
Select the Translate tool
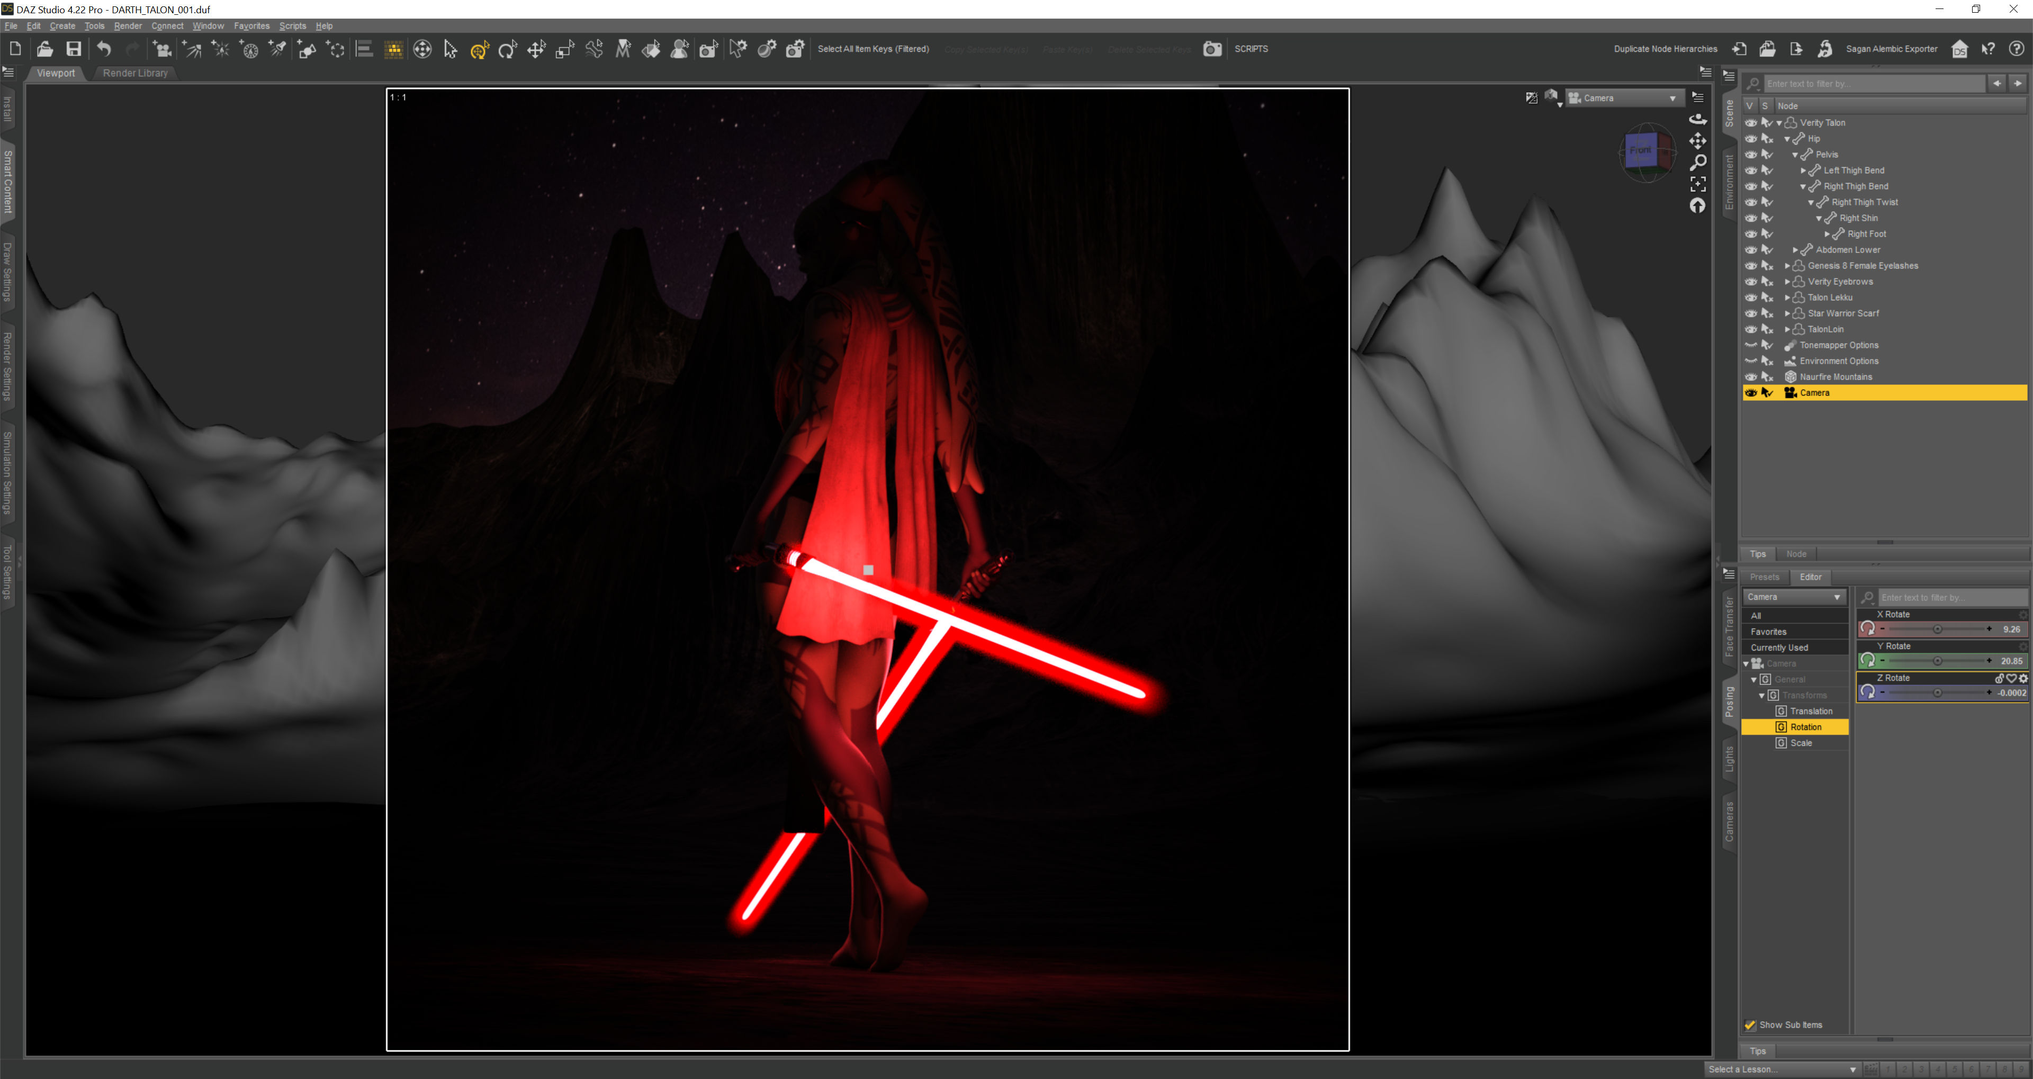pyautogui.click(x=537, y=49)
